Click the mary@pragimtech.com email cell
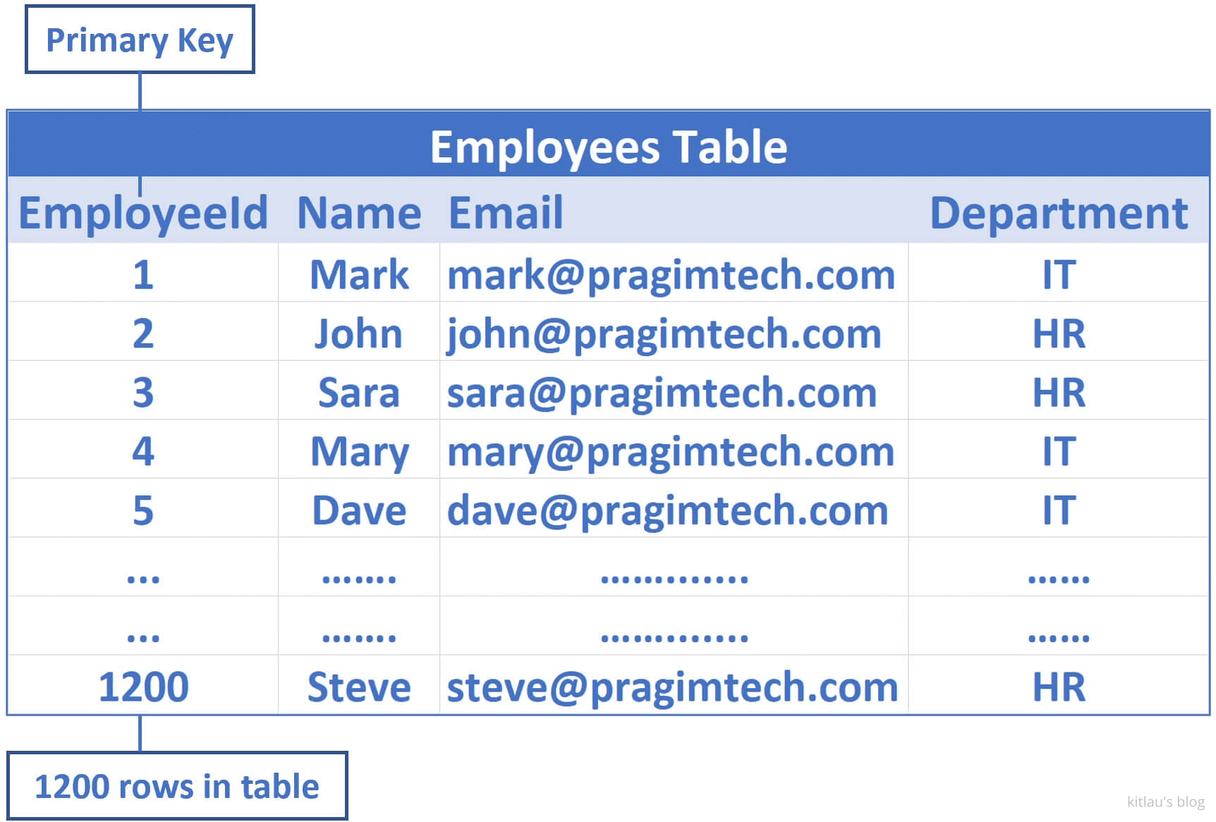The height and width of the screenshot is (822, 1216). tap(671, 451)
